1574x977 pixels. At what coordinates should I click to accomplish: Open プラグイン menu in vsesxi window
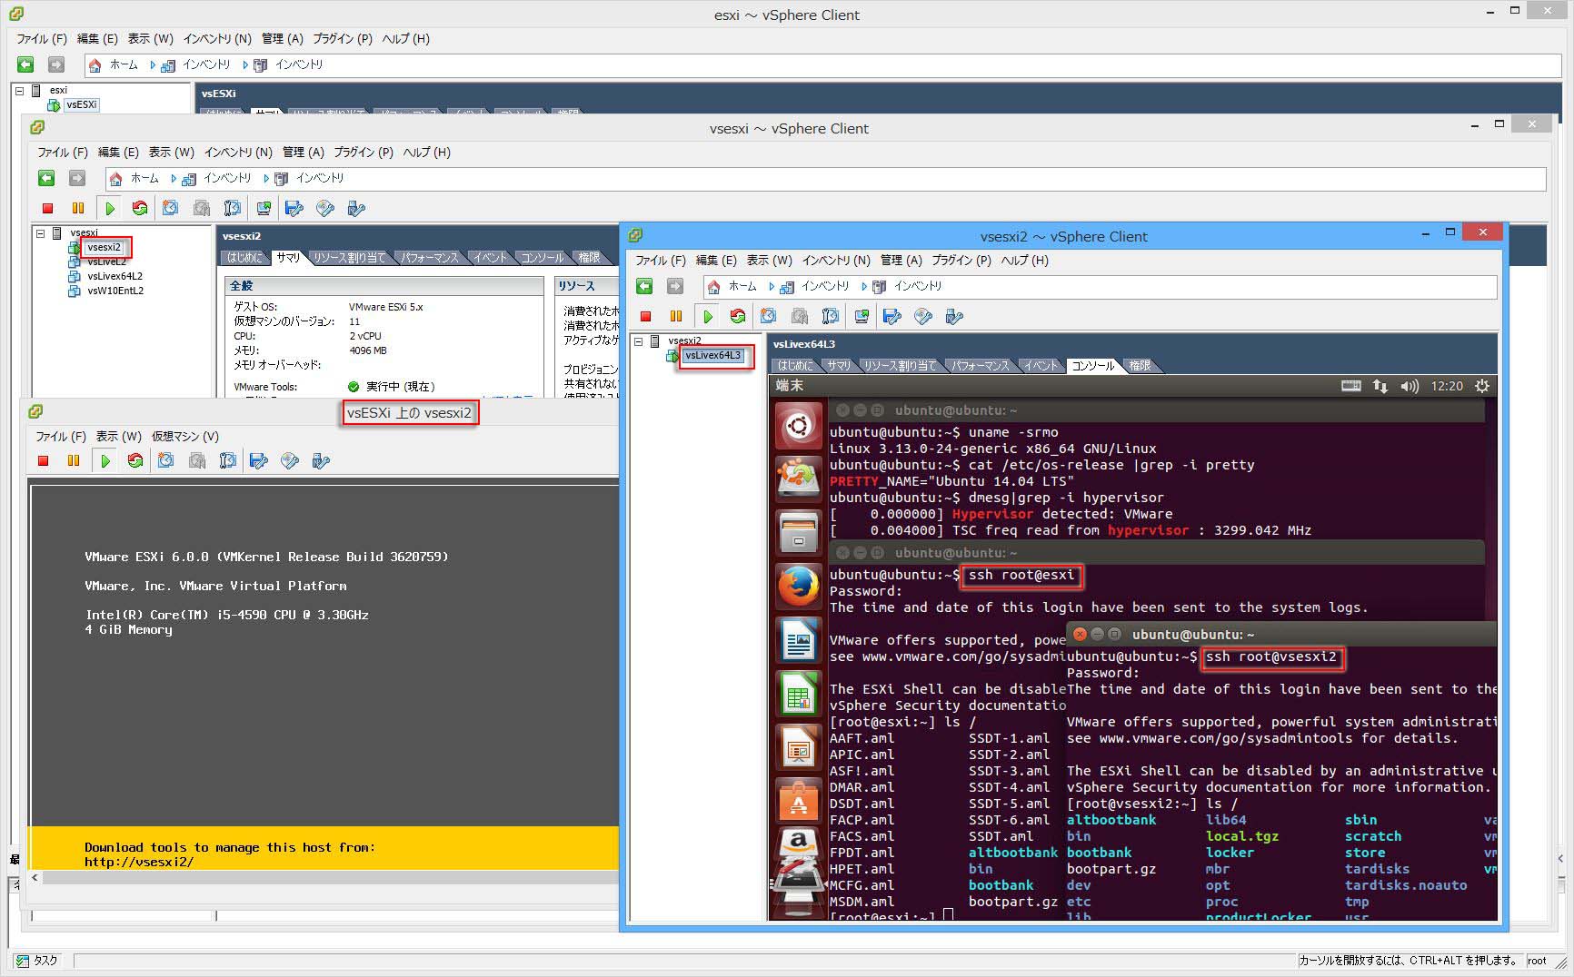[363, 152]
